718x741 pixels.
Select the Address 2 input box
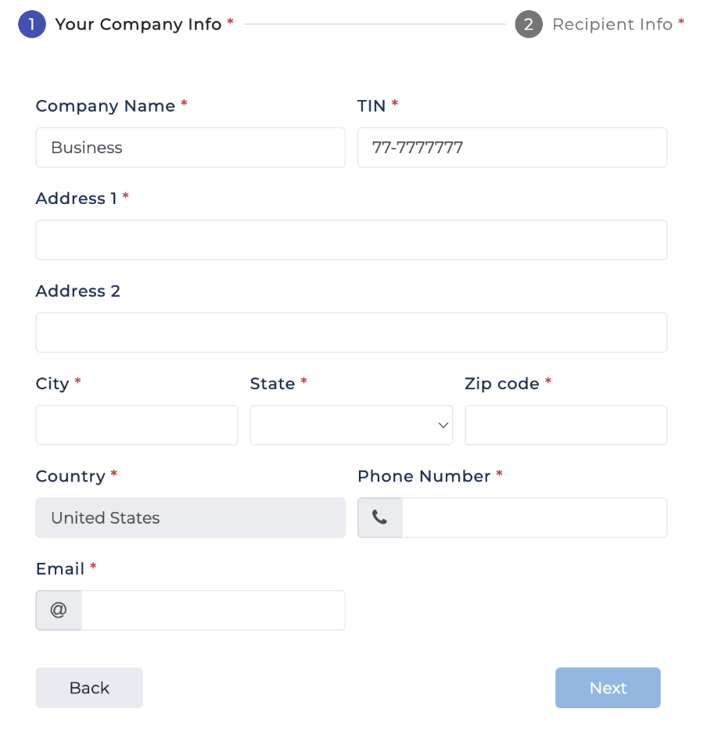tap(351, 333)
